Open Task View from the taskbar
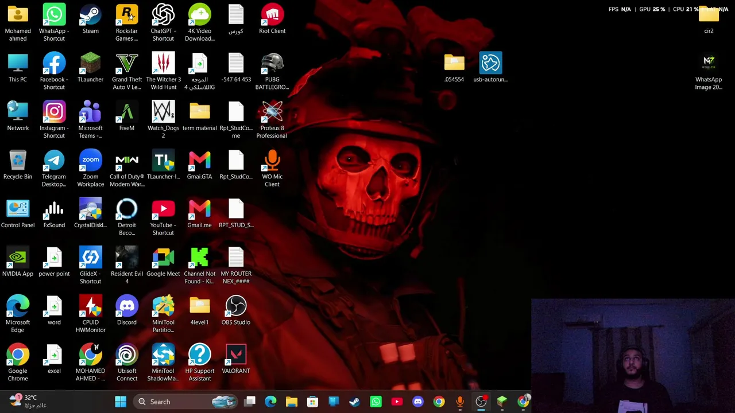 click(250, 402)
